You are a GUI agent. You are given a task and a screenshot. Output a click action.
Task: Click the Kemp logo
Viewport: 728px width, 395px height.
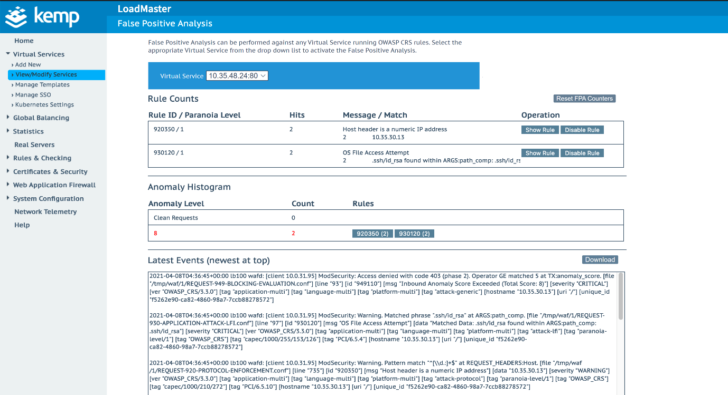[42, 16]
